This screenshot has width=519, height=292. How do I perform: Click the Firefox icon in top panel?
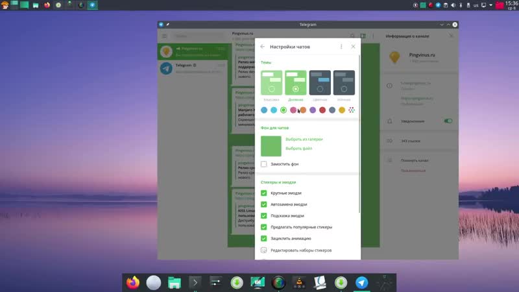(47, 5)
